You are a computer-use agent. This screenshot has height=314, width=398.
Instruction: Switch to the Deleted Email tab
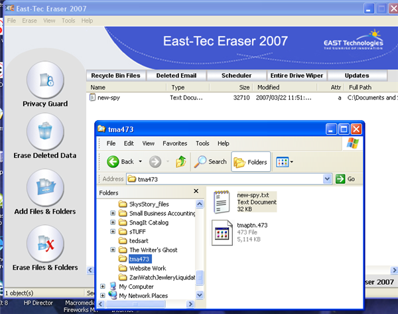(176, 76)
